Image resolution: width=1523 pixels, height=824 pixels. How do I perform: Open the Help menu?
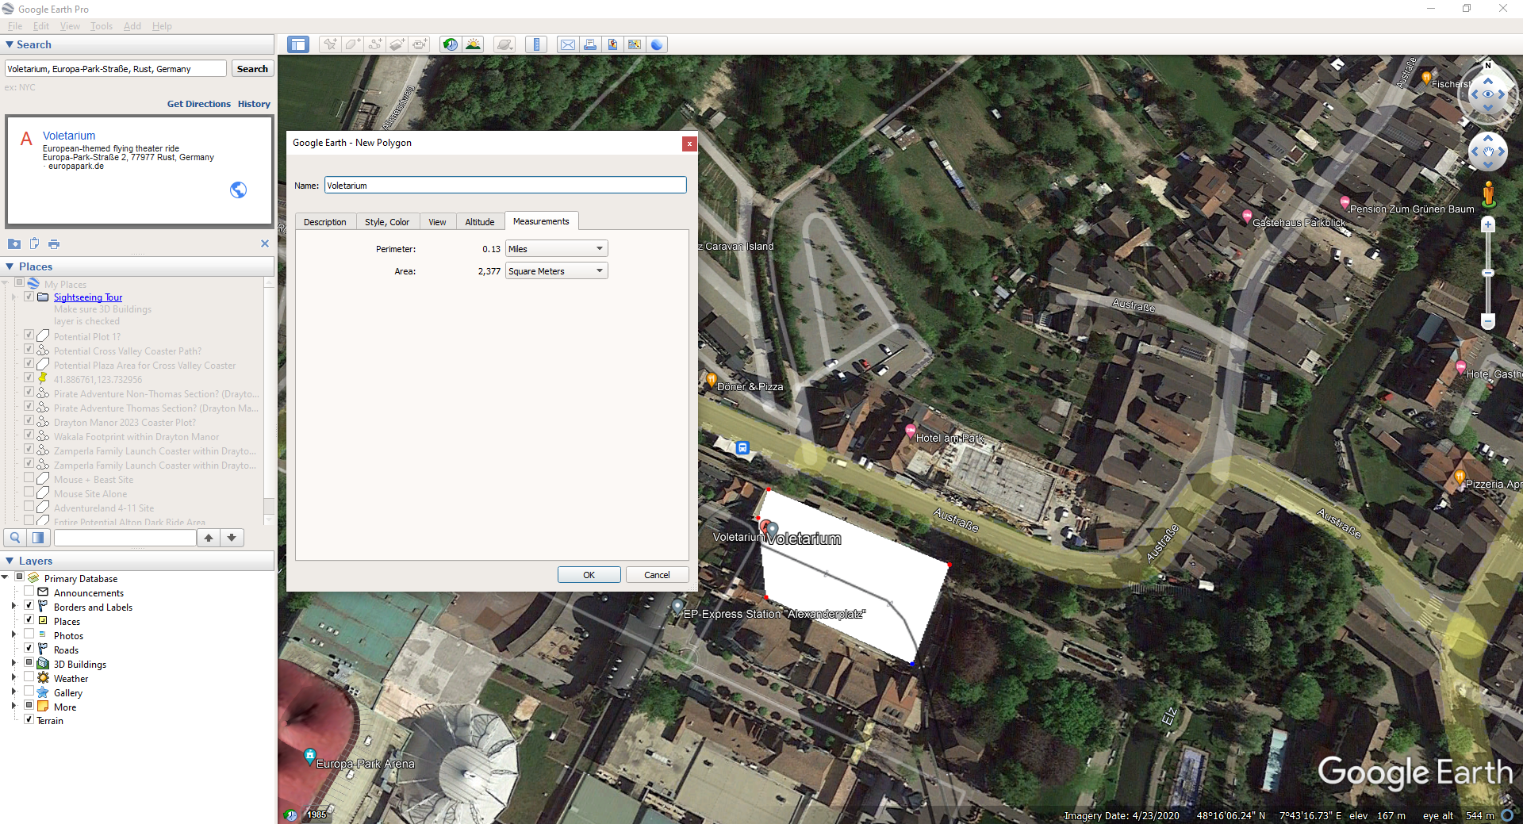click(162, 25)
